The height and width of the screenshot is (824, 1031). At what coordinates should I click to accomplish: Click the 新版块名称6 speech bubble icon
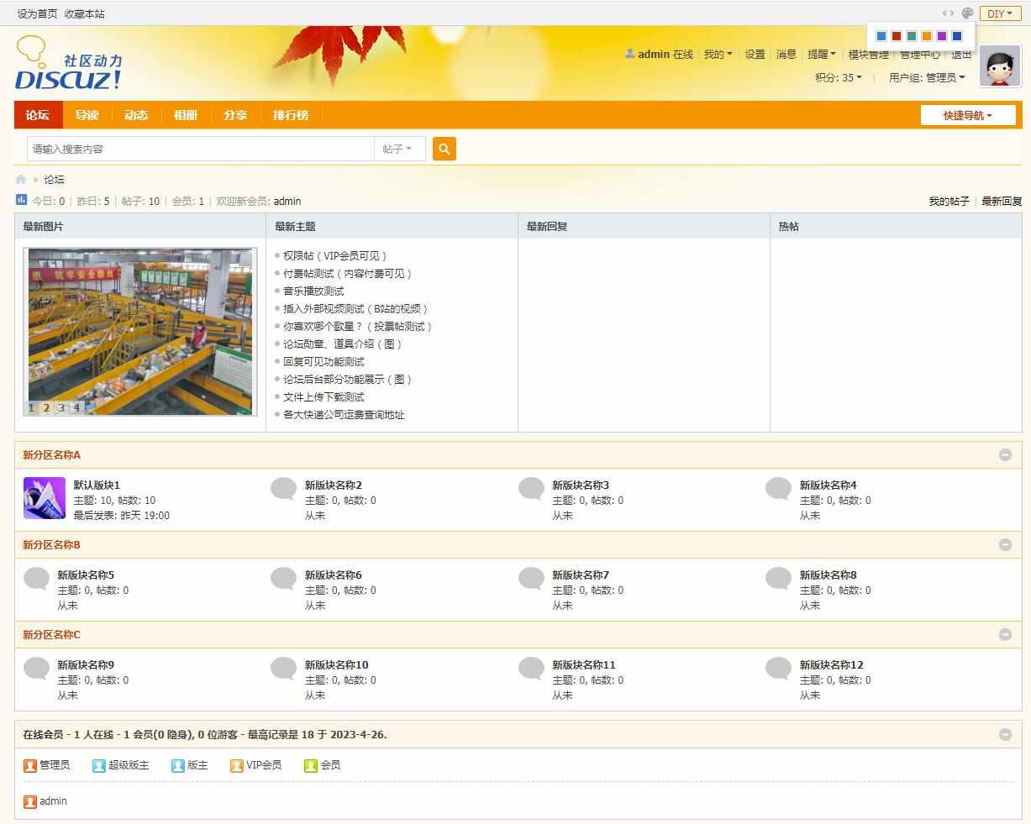(x=284, y=579)
